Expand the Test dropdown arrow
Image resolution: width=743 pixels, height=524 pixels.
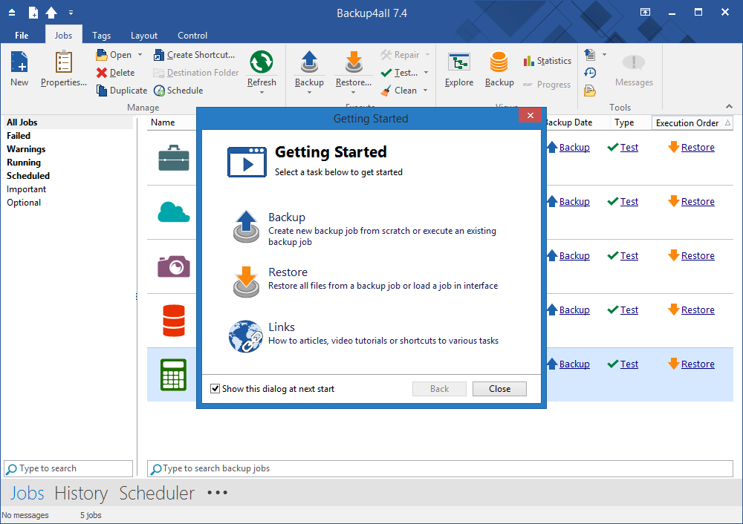426,73
